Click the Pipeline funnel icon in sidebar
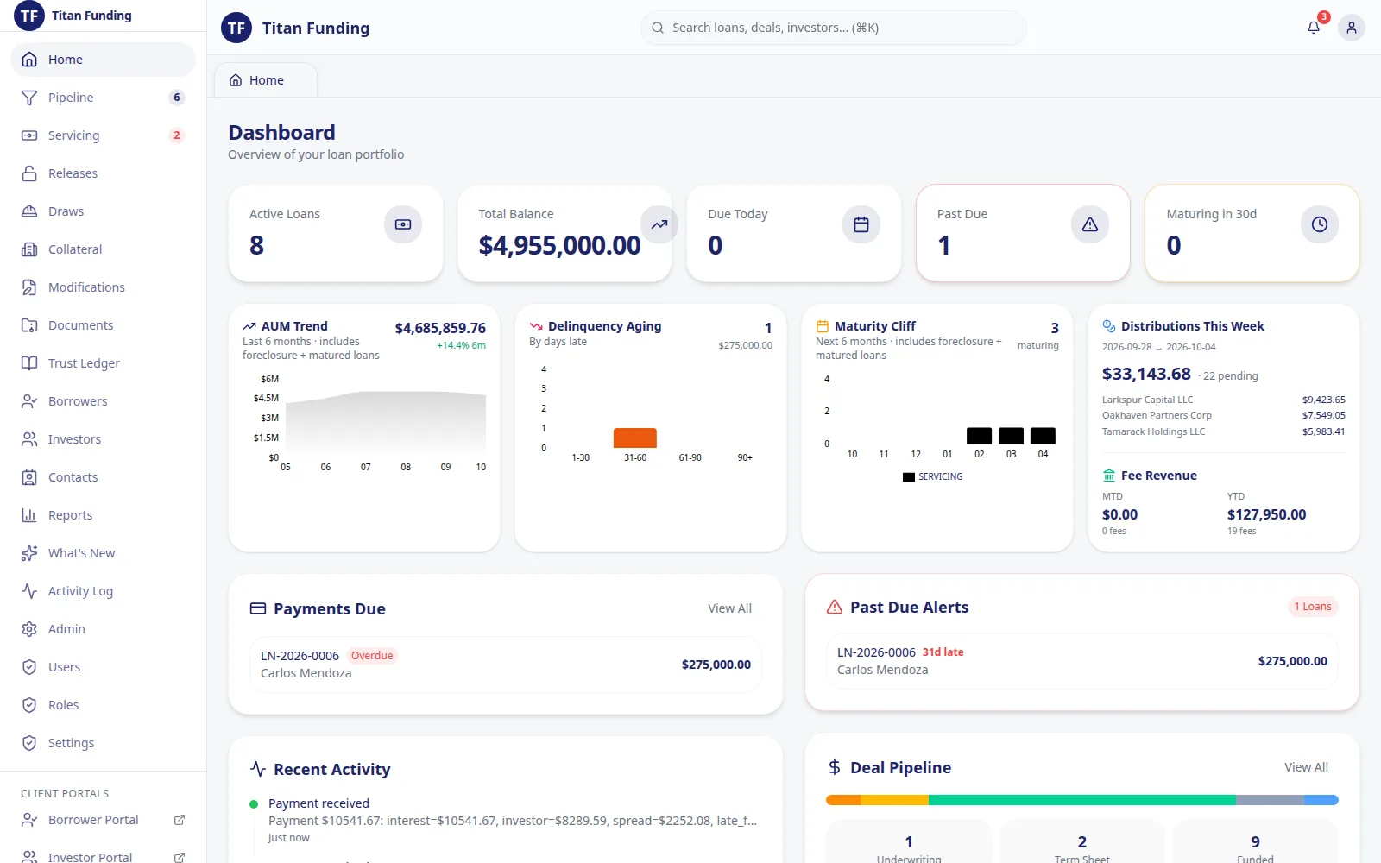 click(x=29, y=98)
